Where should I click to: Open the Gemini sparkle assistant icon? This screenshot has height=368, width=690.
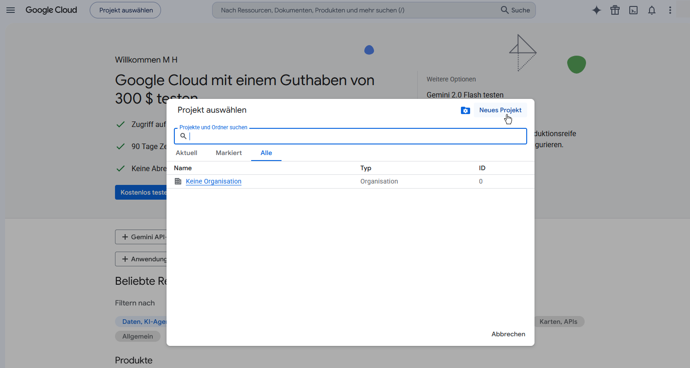click(x=597, y=10)
